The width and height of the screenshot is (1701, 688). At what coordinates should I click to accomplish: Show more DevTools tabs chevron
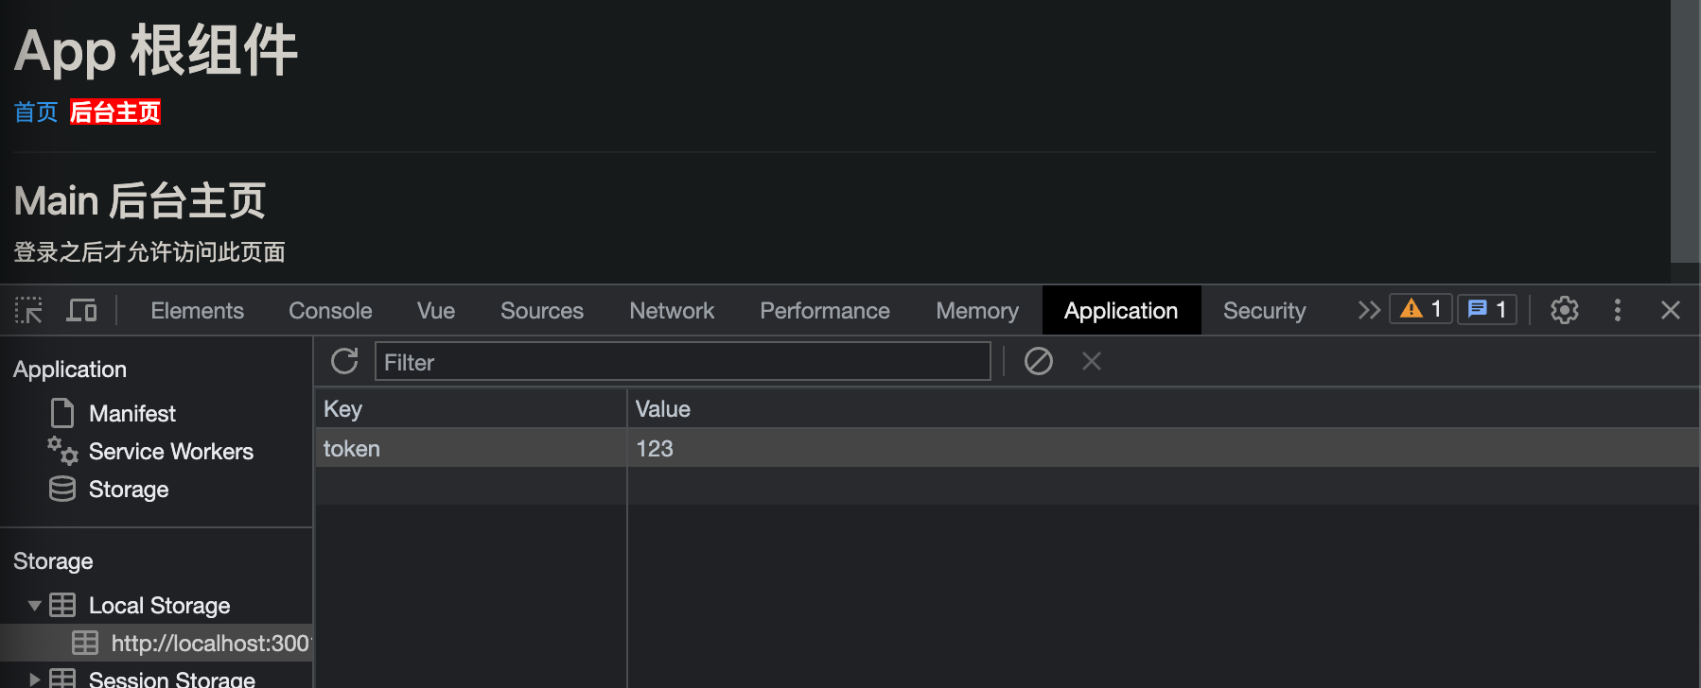(x=1368, y=310)
